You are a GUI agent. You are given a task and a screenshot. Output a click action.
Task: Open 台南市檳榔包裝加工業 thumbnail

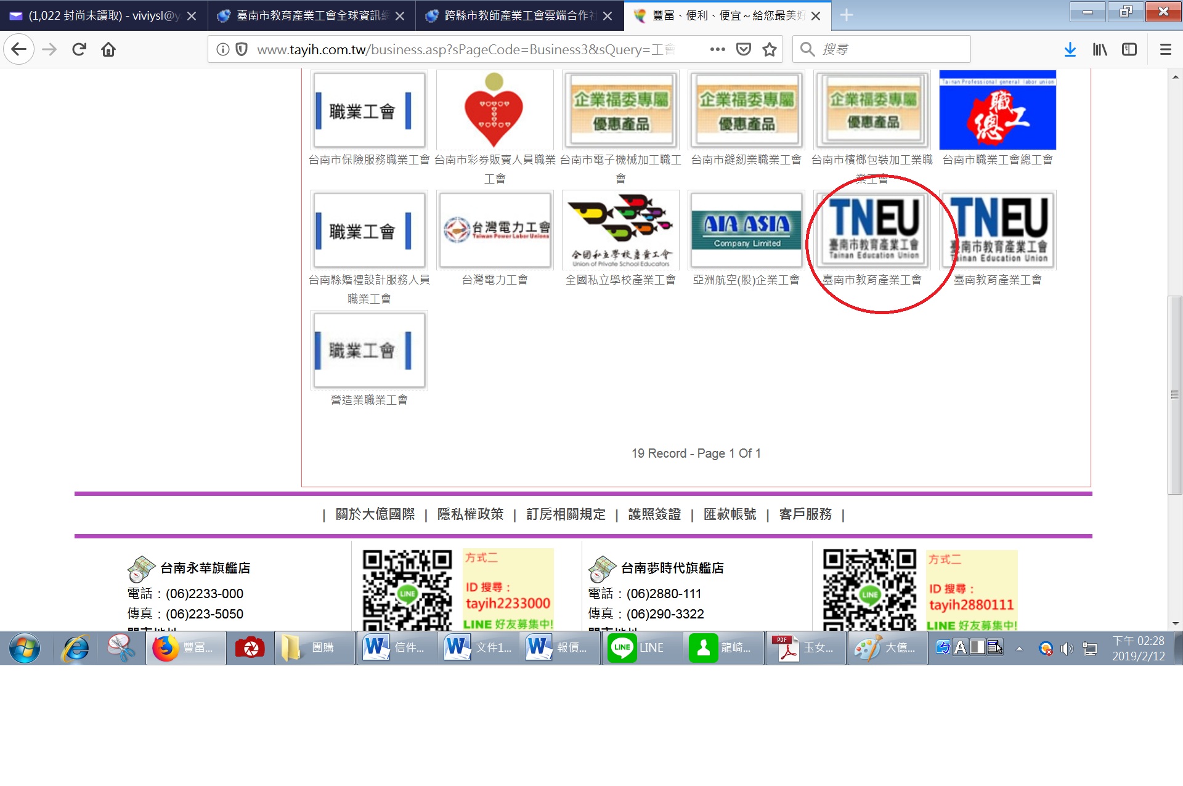coord(872,110)
